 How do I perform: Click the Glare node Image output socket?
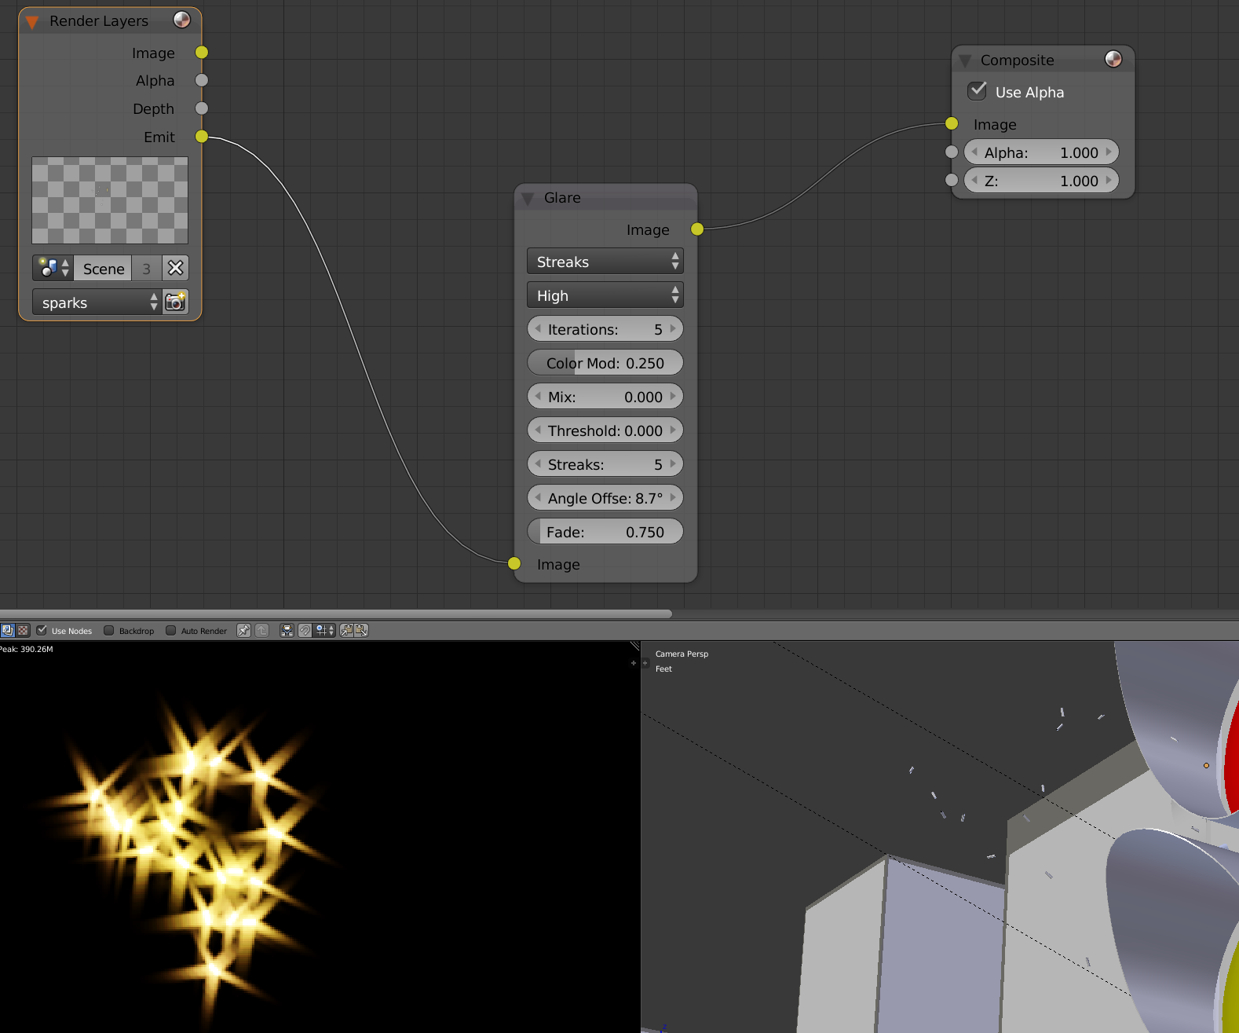(697, 229)
